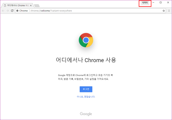Viewport: 172px width, 120px height.
Task: Bookmark this page with the star icon
Action: coord(164,11)
